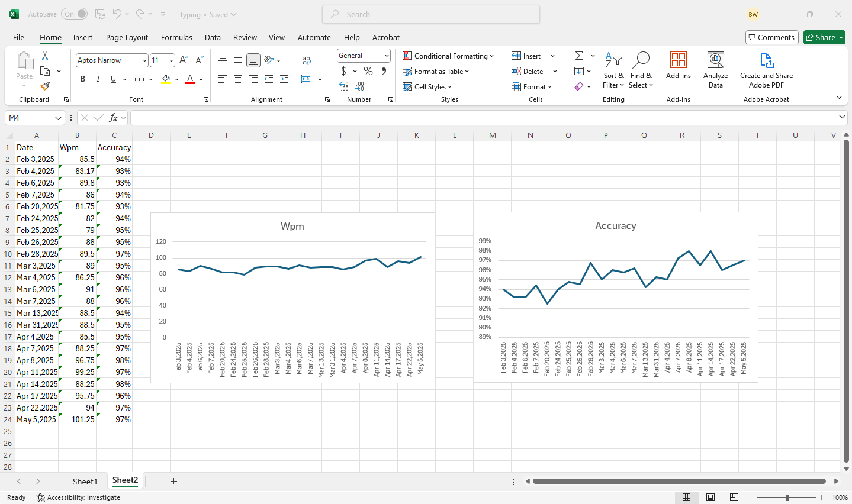Click the Search box
The width and height of the screenshot is (852, 504).
(x=431, y=14)
